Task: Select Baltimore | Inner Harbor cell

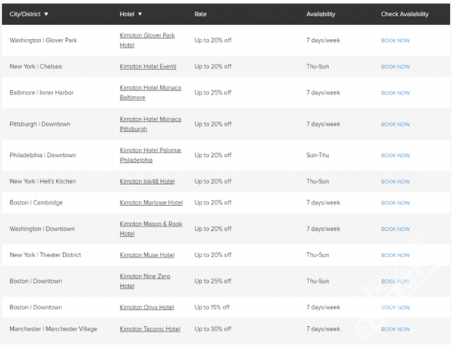Action: (x=42, y=93)
